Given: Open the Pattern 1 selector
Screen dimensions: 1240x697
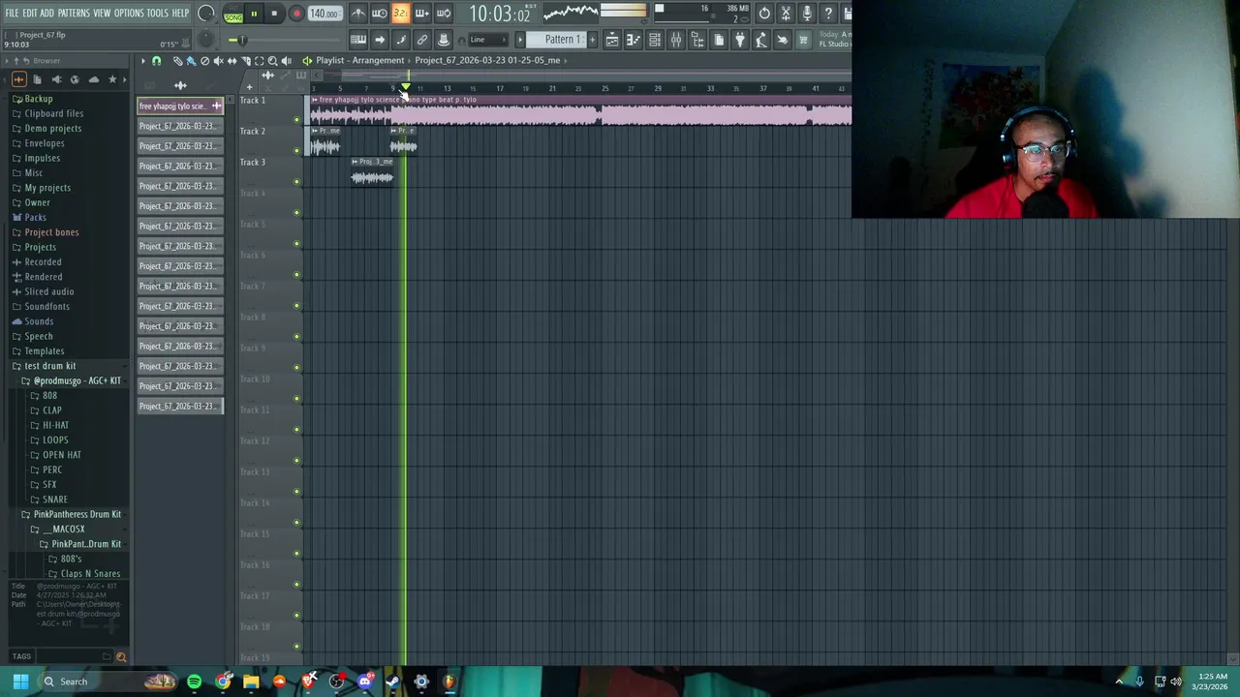Looking at the screenshot, I should click(557, 40).
